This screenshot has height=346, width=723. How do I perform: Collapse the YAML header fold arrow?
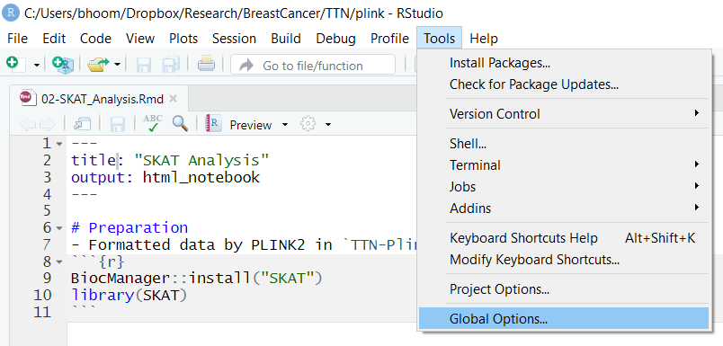tap(59, 144)
